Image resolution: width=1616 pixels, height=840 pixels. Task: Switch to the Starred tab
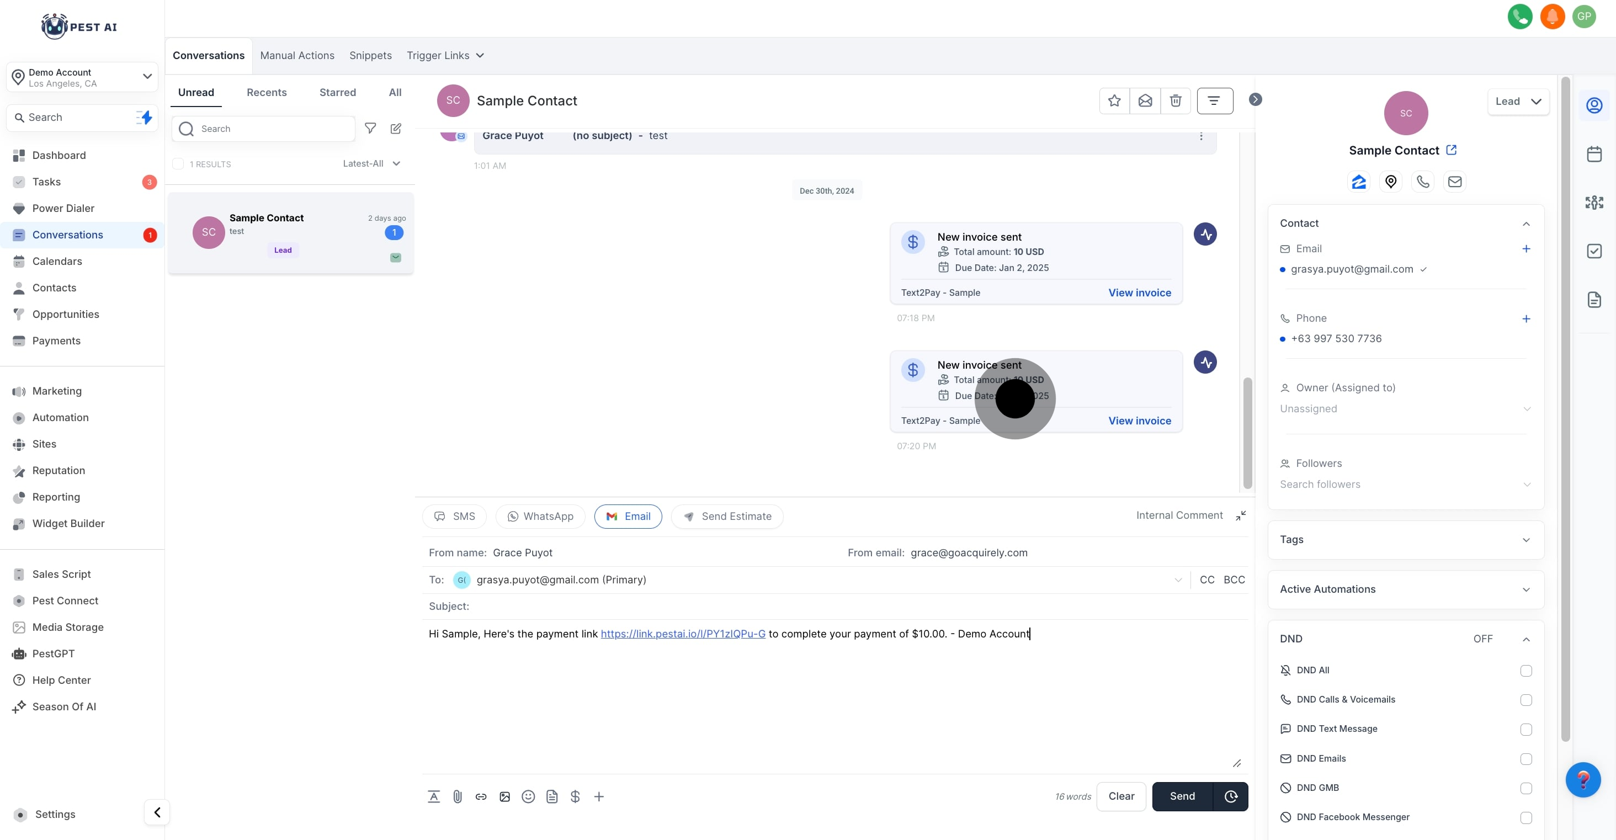pyautogui.click(x=338, y=92)
